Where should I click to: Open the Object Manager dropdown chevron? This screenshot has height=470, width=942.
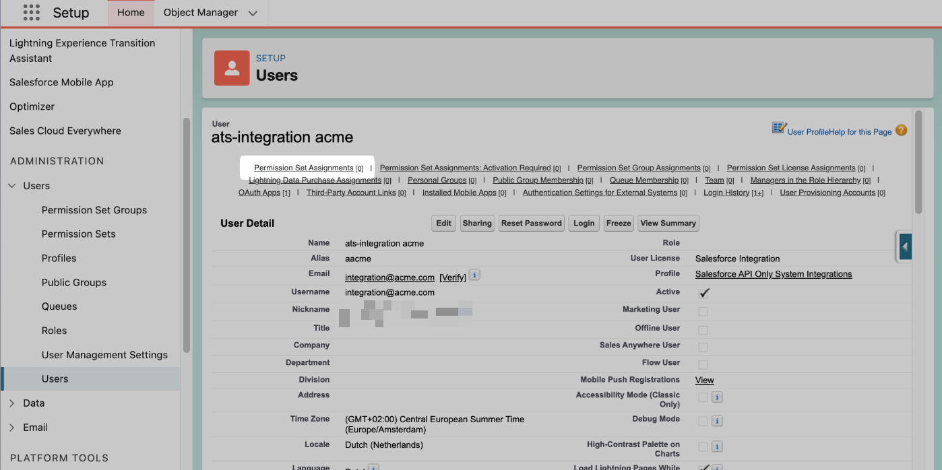pos(253,13)
